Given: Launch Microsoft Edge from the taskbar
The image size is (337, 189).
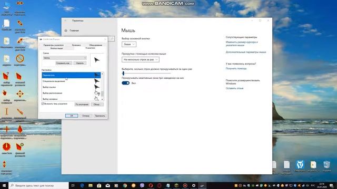Looking at the screenshot, I should (82, 185).
